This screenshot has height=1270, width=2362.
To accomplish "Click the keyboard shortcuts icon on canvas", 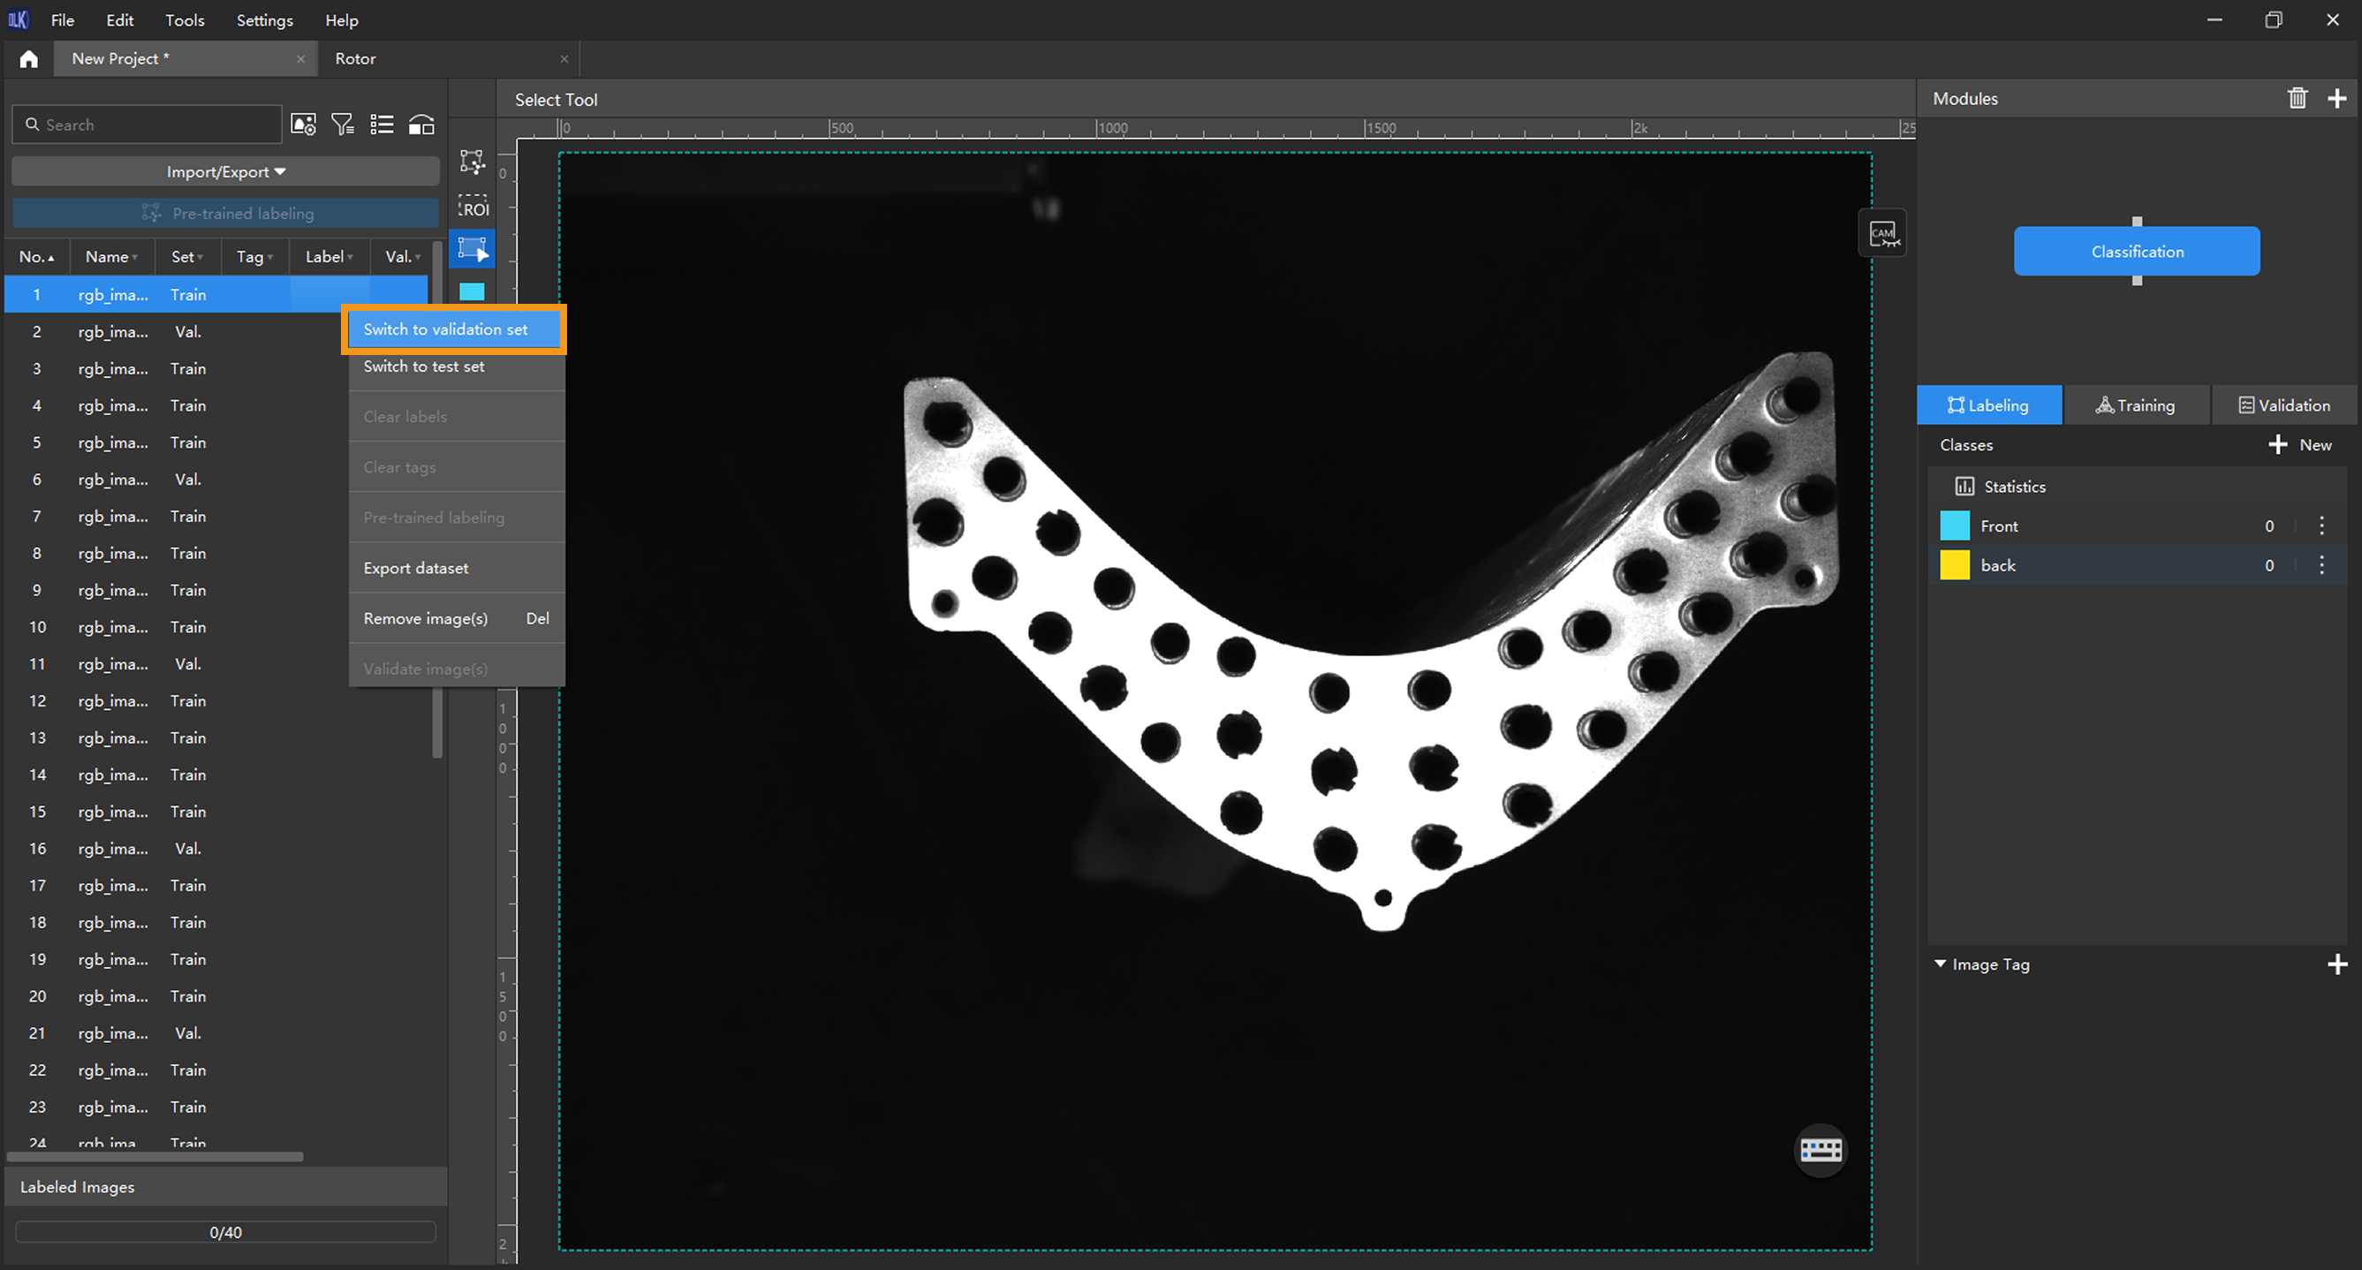I will 1821,1149.
